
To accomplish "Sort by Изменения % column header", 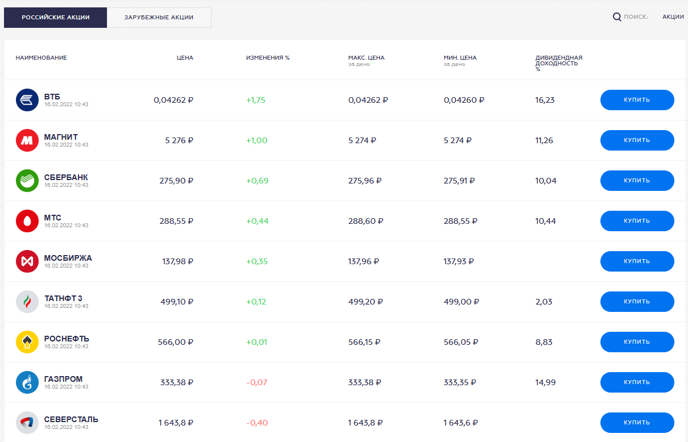I will click(268, 58).
